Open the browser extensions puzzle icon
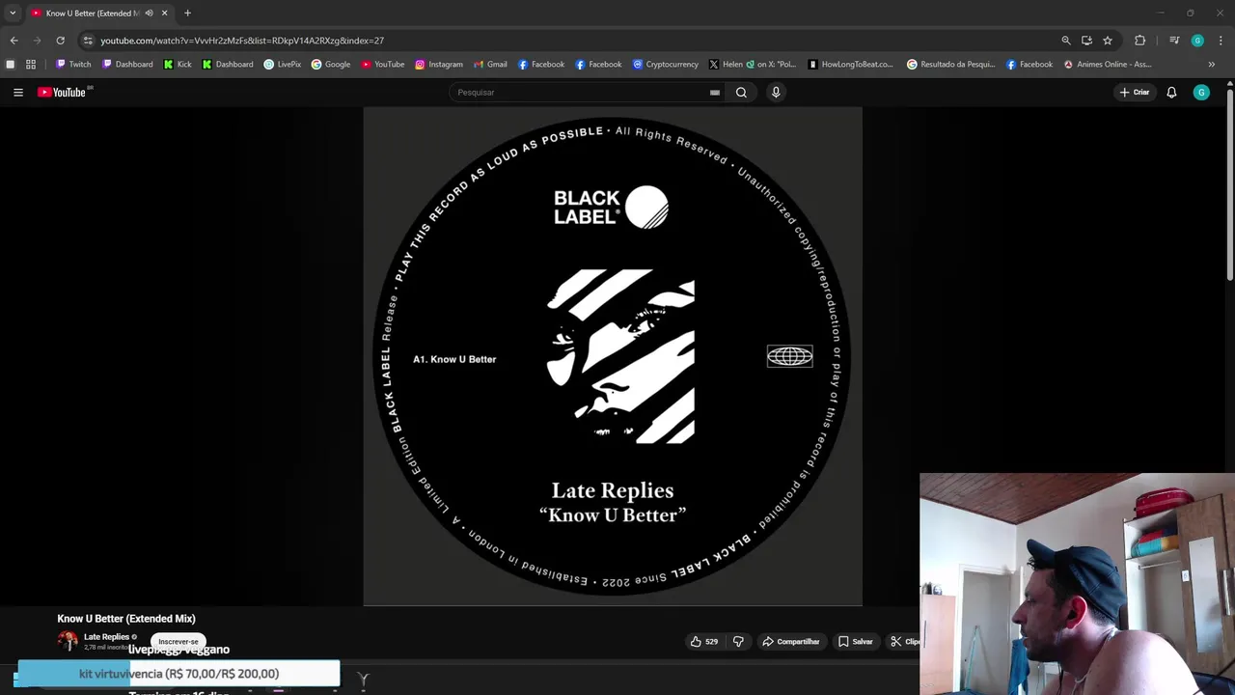 click(1139, 41)
